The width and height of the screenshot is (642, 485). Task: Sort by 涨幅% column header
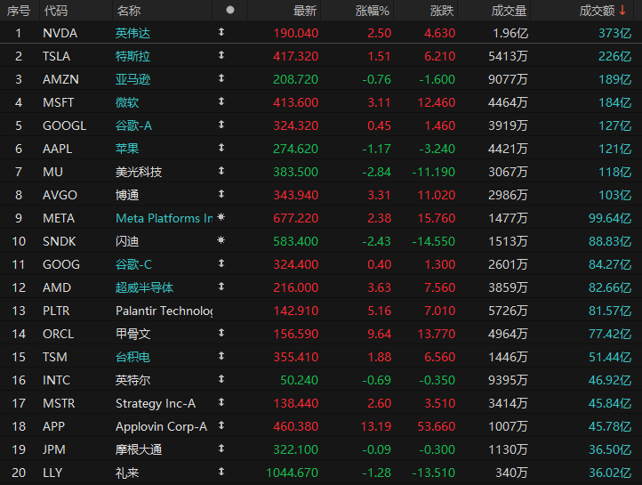tap(373, 11)
